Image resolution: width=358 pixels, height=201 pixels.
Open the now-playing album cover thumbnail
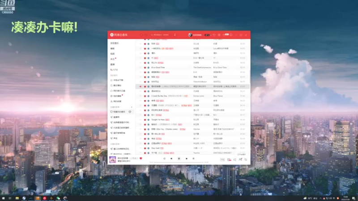point(113,159)
